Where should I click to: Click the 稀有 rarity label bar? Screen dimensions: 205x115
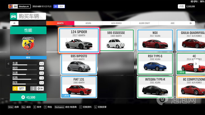(x=28, y=57)
